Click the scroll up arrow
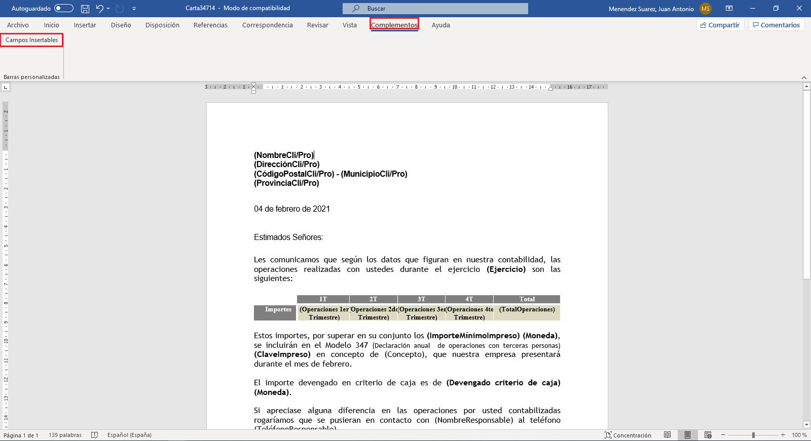This screenshot has height=441, width=811. pos(807,87)
